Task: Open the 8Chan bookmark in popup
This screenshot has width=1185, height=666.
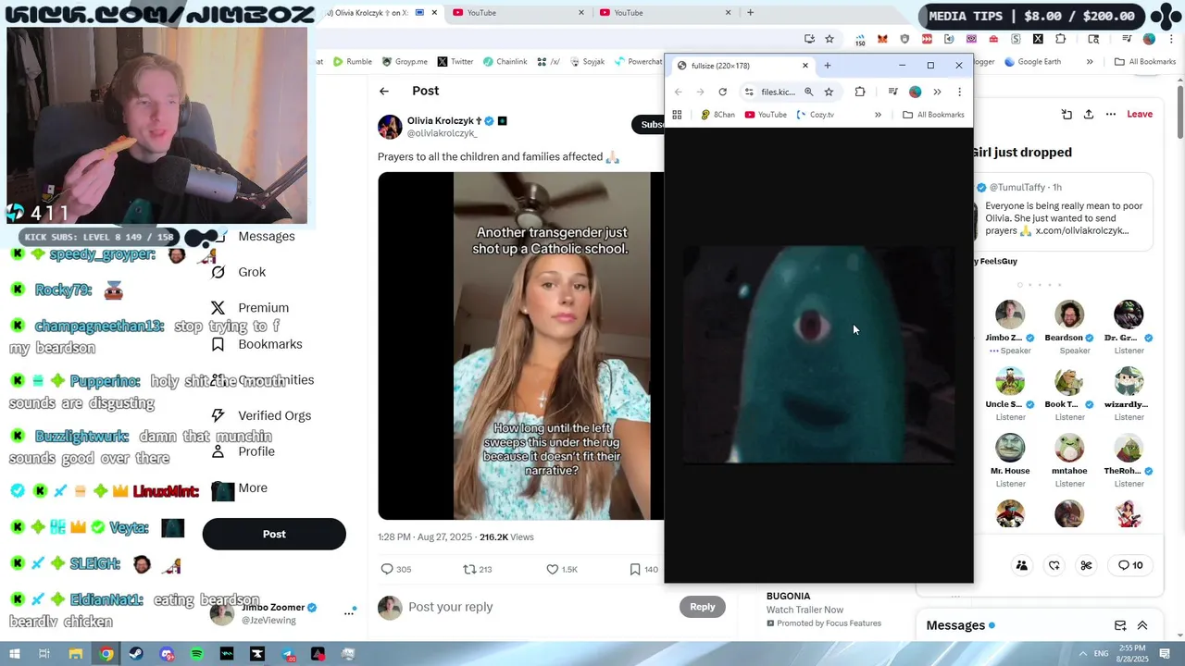Action: click(x=717, y=115)
